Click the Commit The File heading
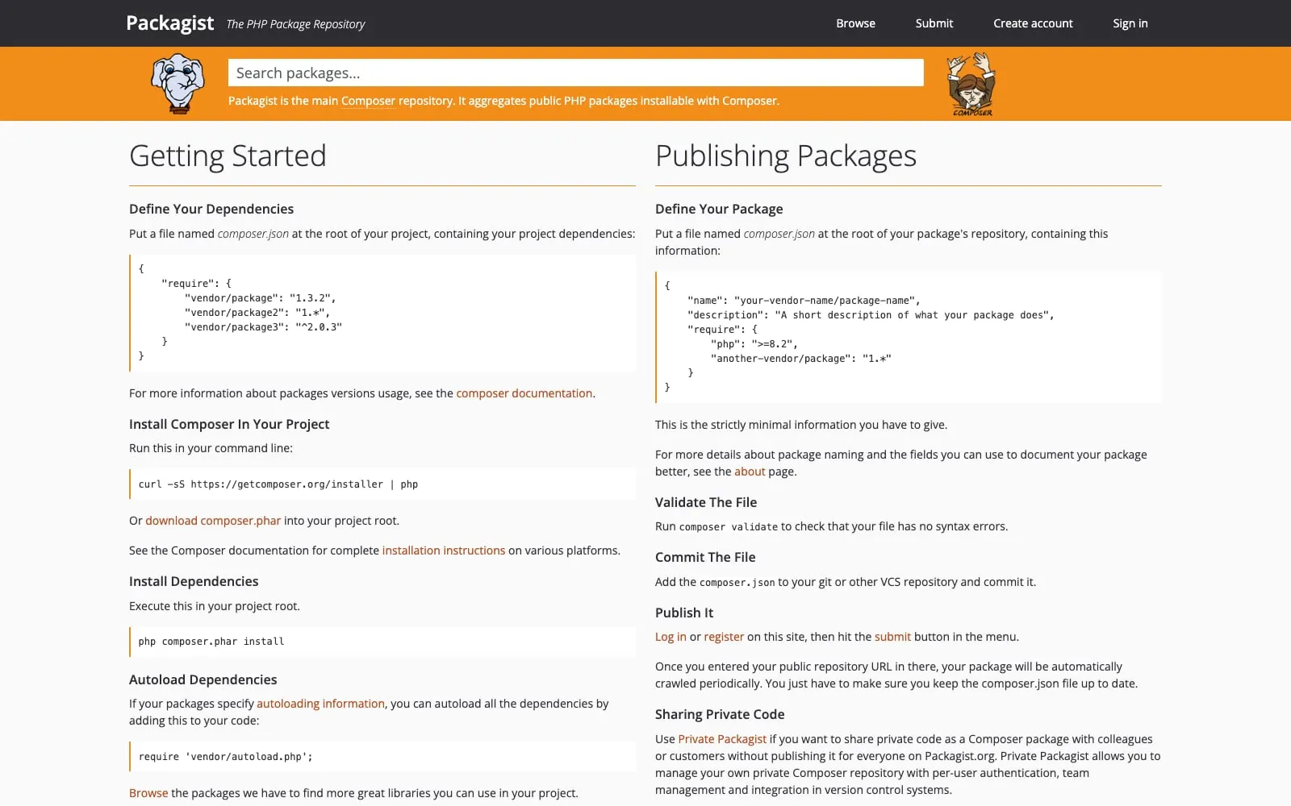 (x=705, y=557)
